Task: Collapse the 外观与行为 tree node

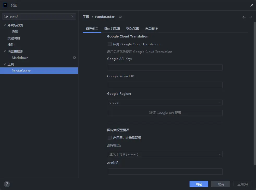Action: point(5,25)
